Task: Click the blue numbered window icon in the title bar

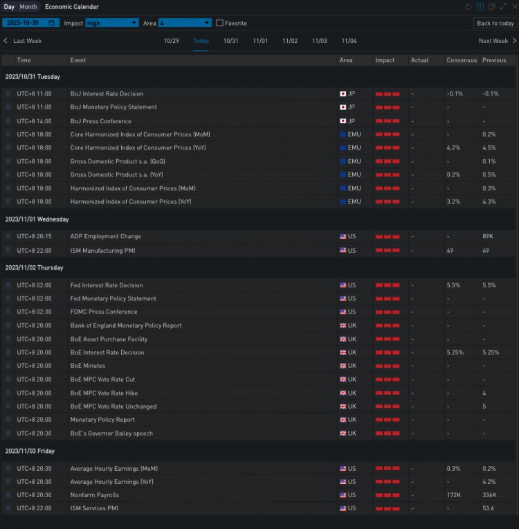Action: point(481,7)
